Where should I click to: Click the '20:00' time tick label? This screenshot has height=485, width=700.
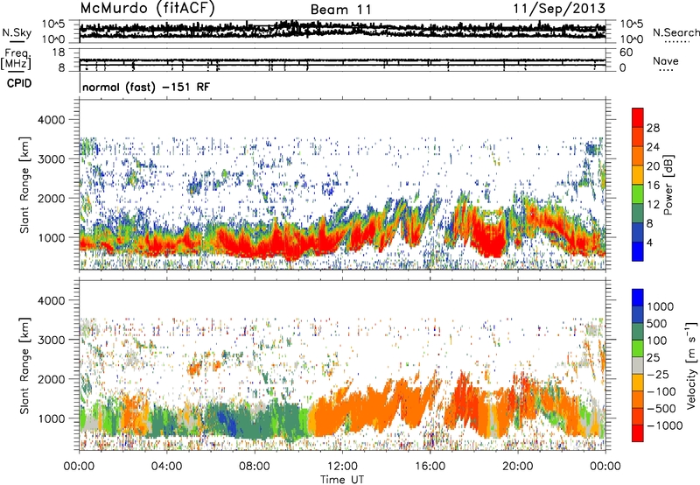517,467
